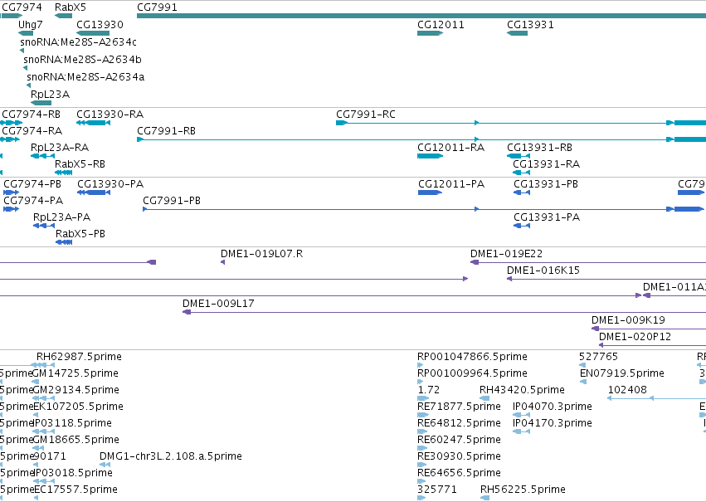Image resolution: width=706 pixels, height=502 pixels.
Task: Select the GM14725.5prime EST label
Action: click(x=75, y=373)
